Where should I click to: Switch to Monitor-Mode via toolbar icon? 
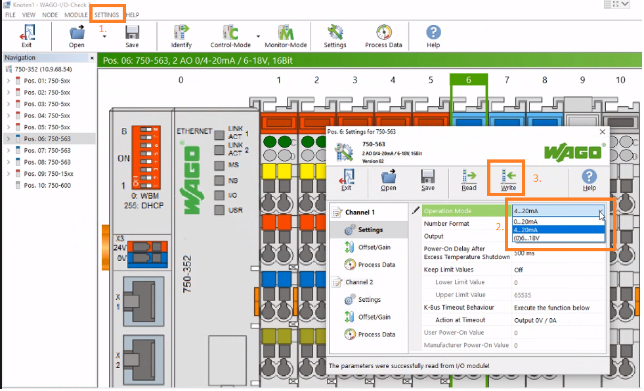pos(286,35)
